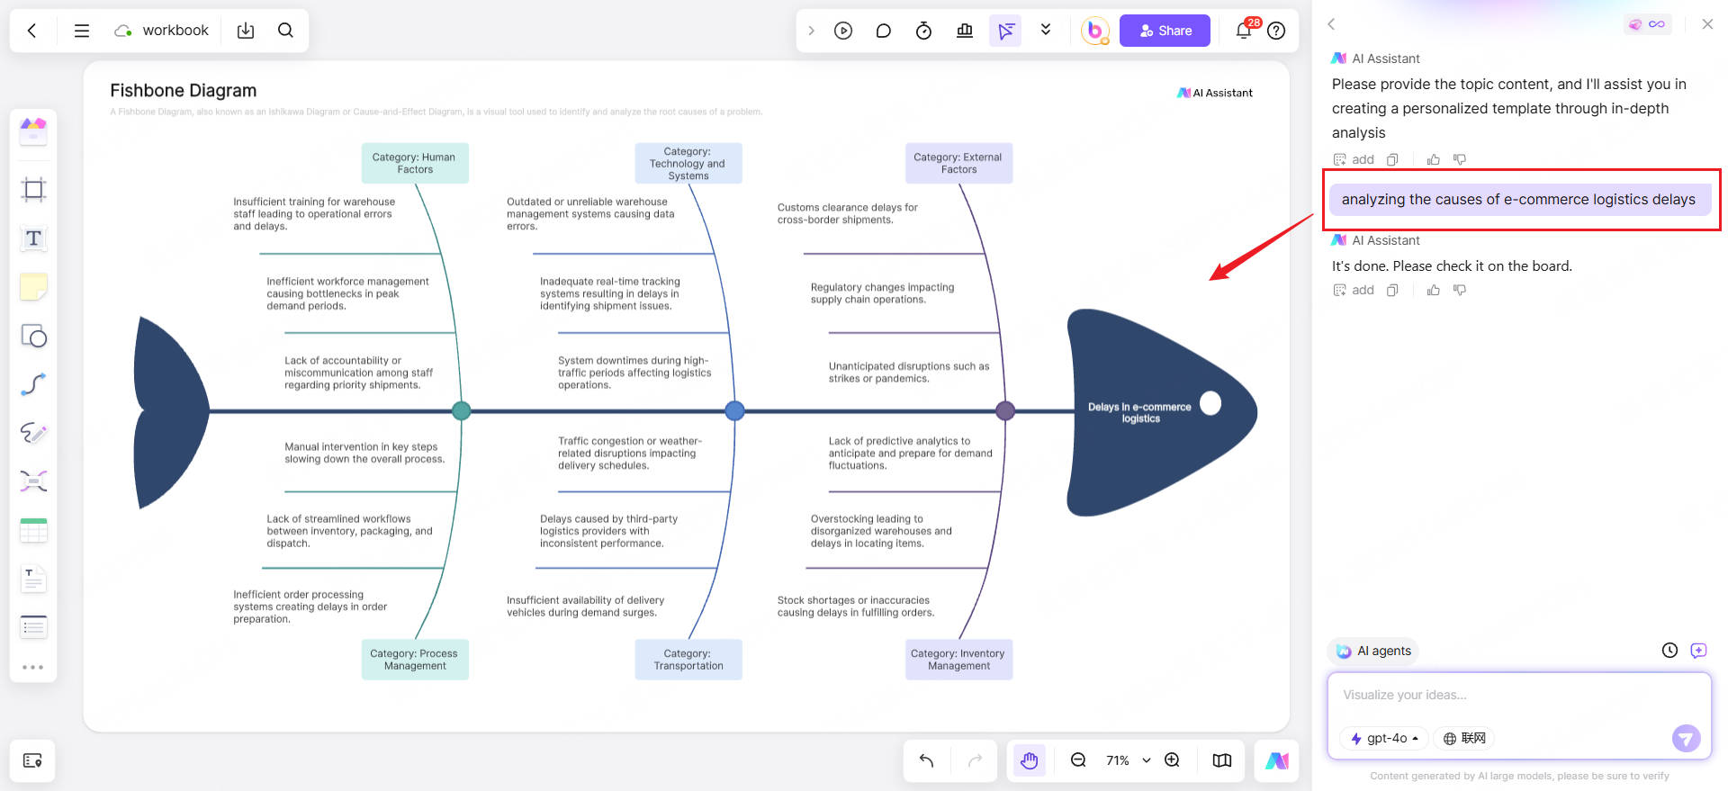This screenshot has height=791, width=1728.
Task: Open the voting chart icon
Action: [965, 31]
